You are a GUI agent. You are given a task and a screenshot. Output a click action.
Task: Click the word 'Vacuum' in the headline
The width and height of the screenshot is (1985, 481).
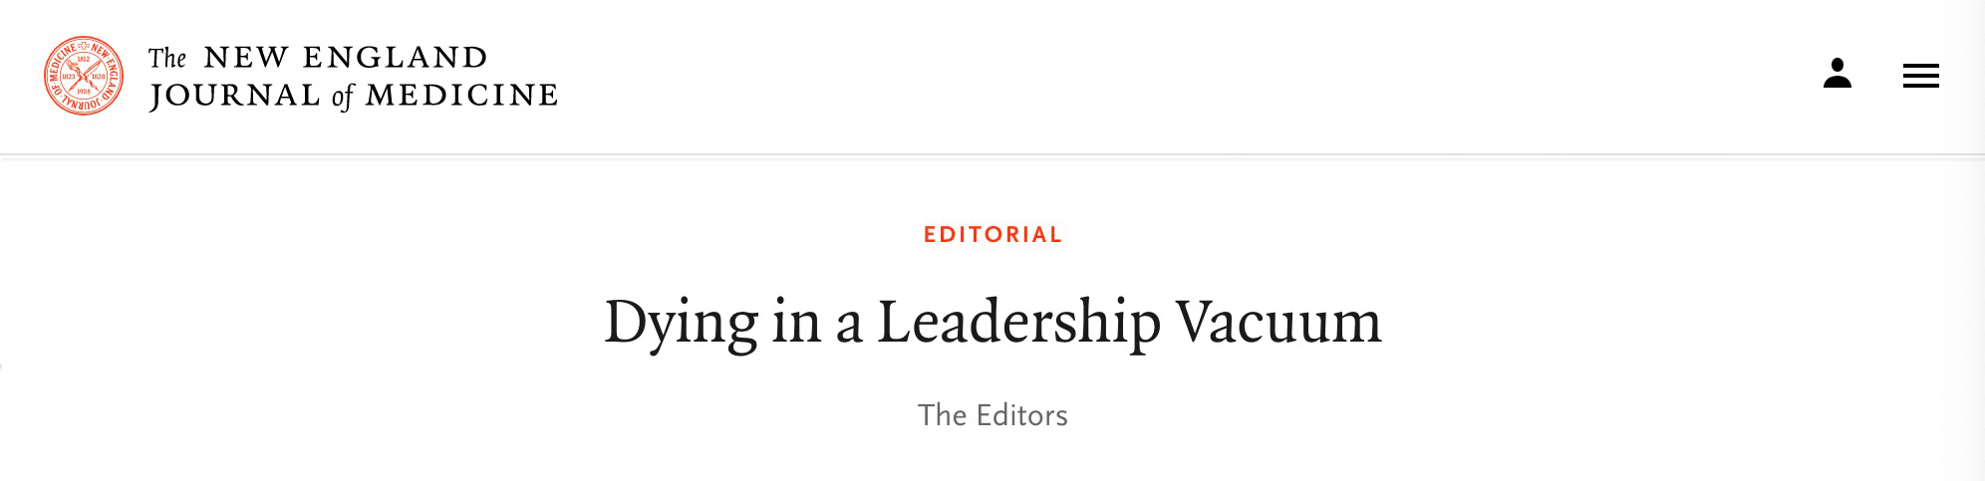(x=1279, y=322)
